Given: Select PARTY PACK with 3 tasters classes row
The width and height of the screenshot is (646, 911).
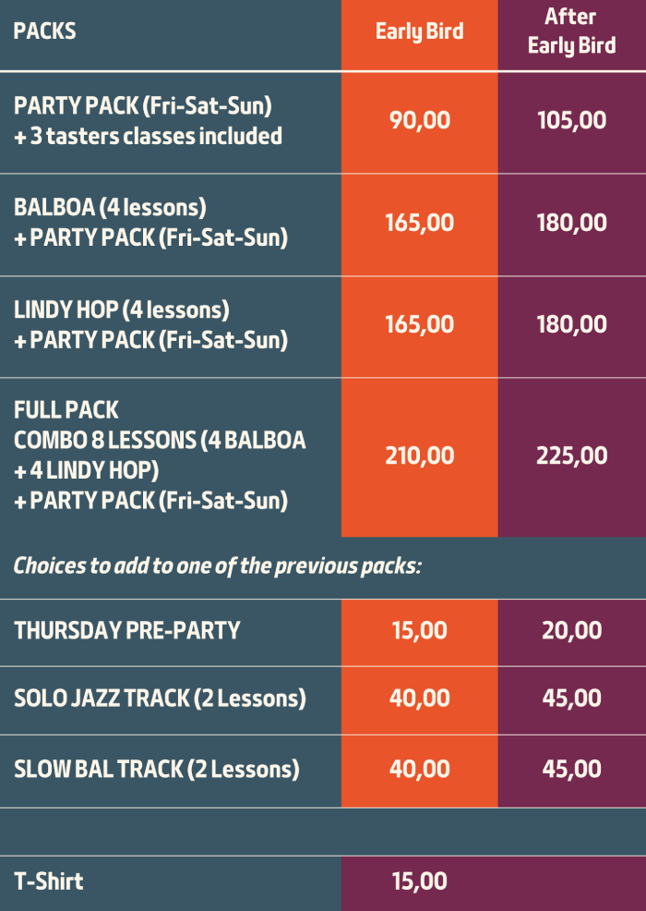Looking at the screenshot, I should tap(323, 122).
